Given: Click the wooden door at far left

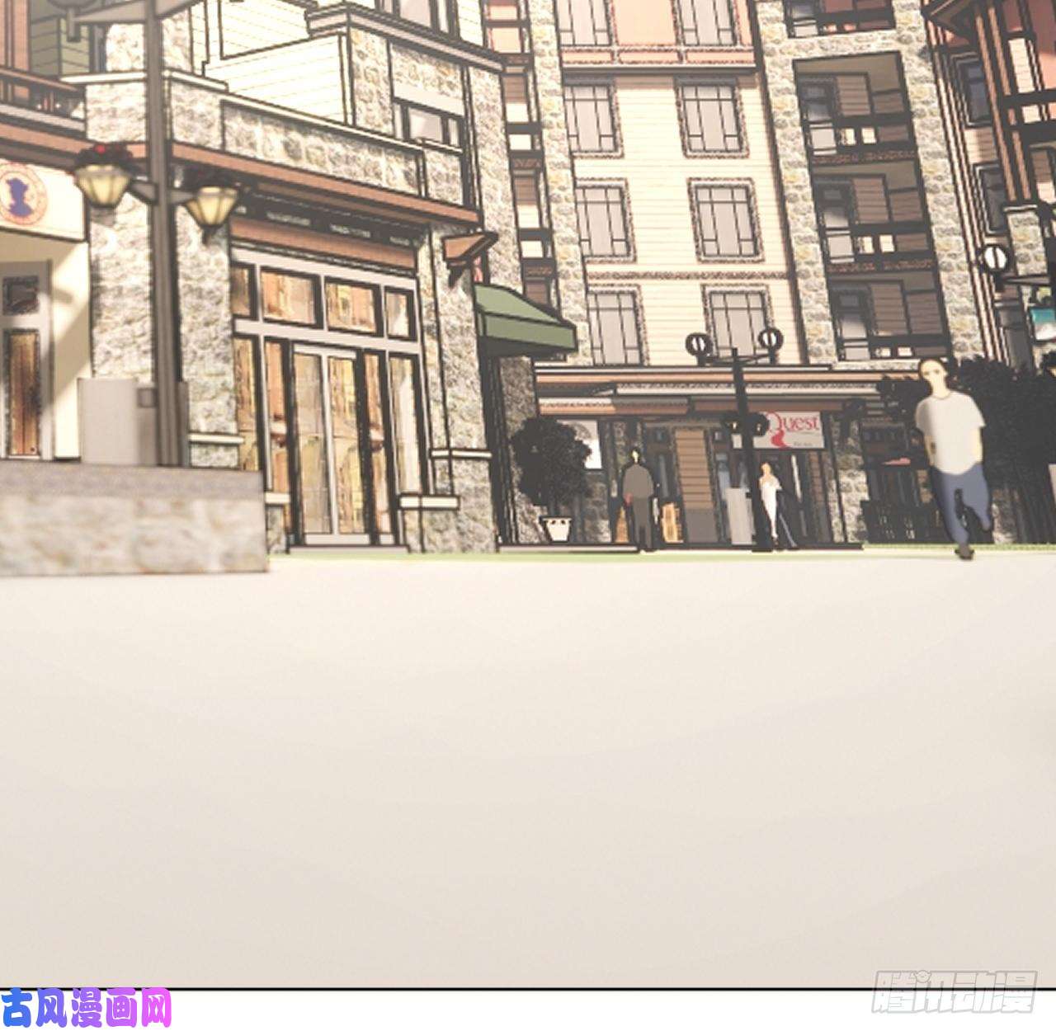Looking at the screenshot, I should (x=22, y=392).
